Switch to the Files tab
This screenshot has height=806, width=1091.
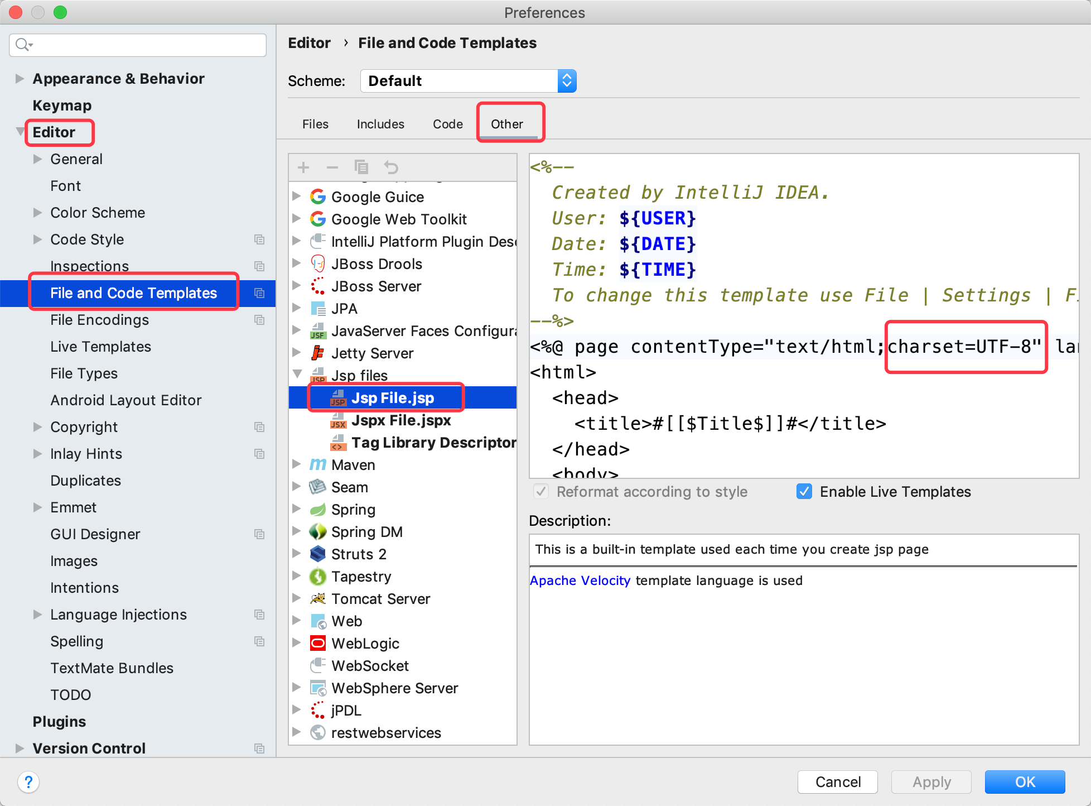pyautogui.click(x=315, y=124)
